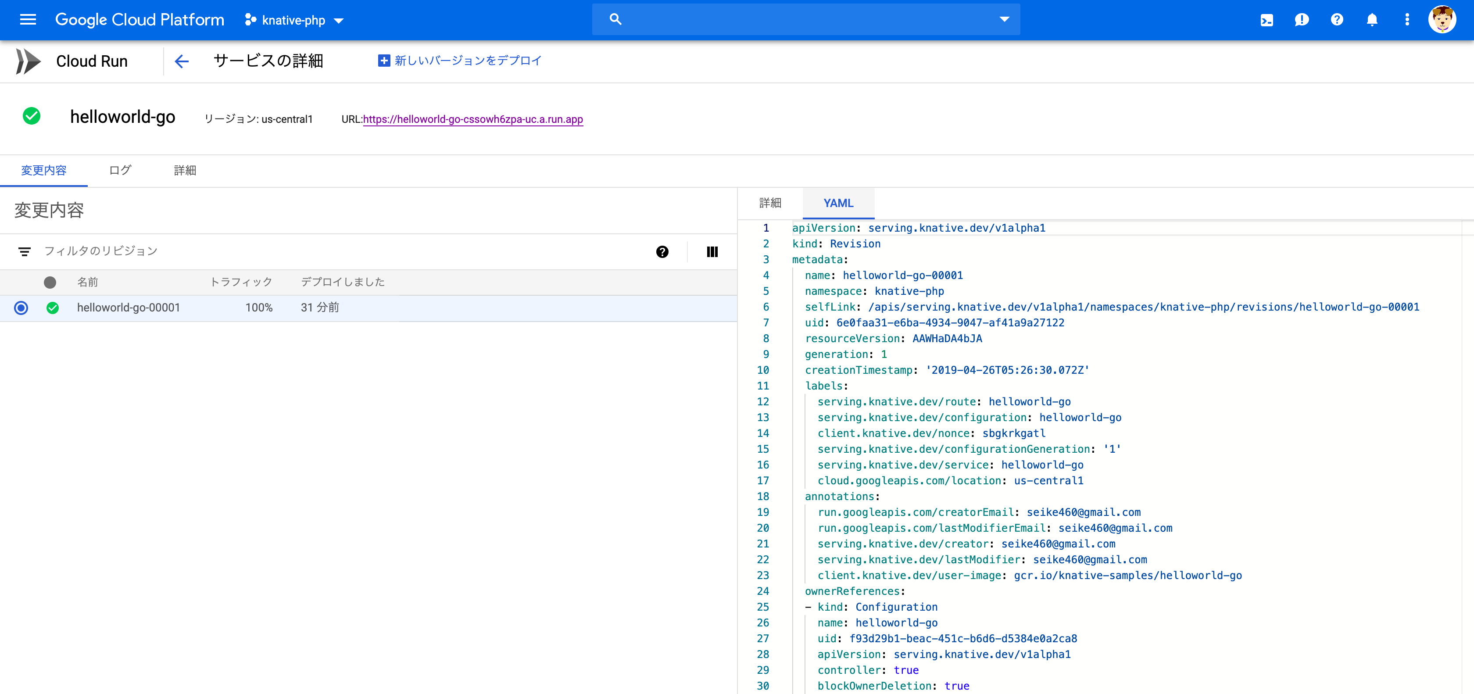Click green check on helloworld-go-00001 row
1474x694 pixels.
coord(53,308)
